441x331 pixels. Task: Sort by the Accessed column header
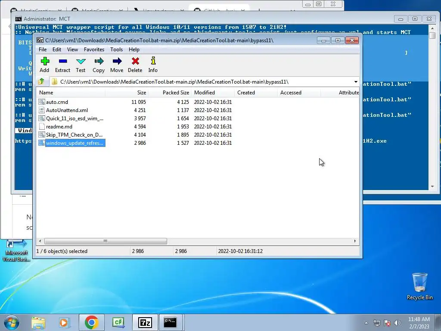(x=299, y=93)
